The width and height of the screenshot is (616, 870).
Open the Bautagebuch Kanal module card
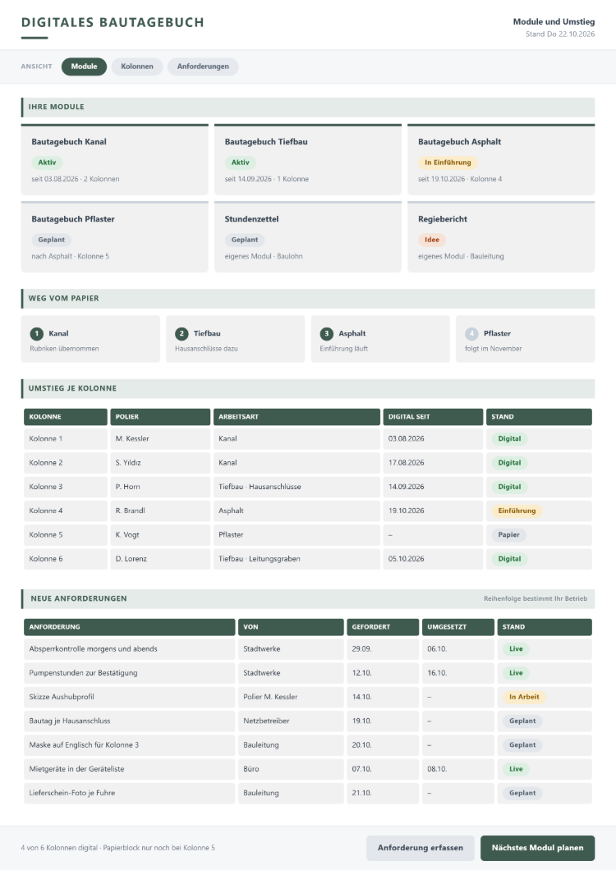114,159
